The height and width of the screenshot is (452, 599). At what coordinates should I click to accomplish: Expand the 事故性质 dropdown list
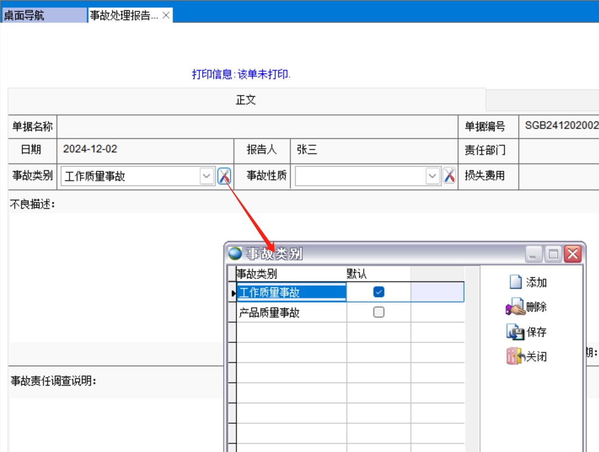[432, 176]
